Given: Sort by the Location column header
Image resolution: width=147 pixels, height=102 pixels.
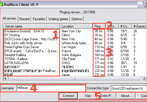Looking at the screenshot, I should click(x=76, y=26).
